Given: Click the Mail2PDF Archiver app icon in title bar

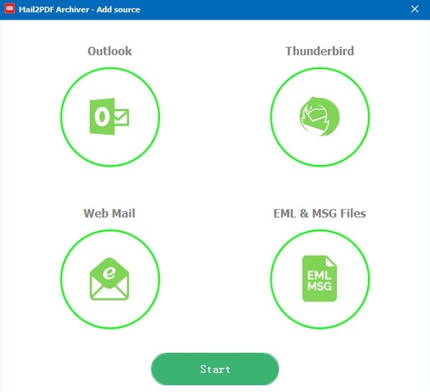Looking at the screenshot, I should click(x=9, y=9).
